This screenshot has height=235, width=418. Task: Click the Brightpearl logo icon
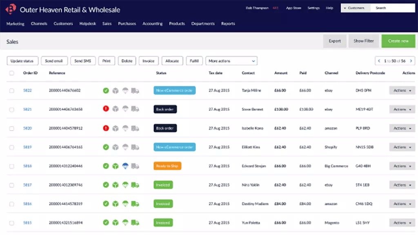[x=11, y=9]
